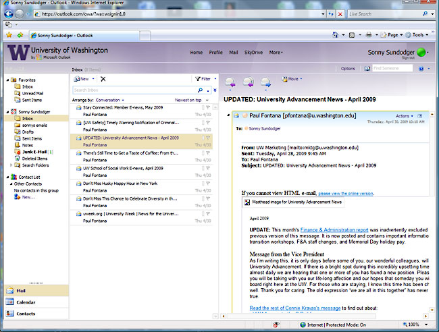Click the blue Help question mark icon

point(421,69)
